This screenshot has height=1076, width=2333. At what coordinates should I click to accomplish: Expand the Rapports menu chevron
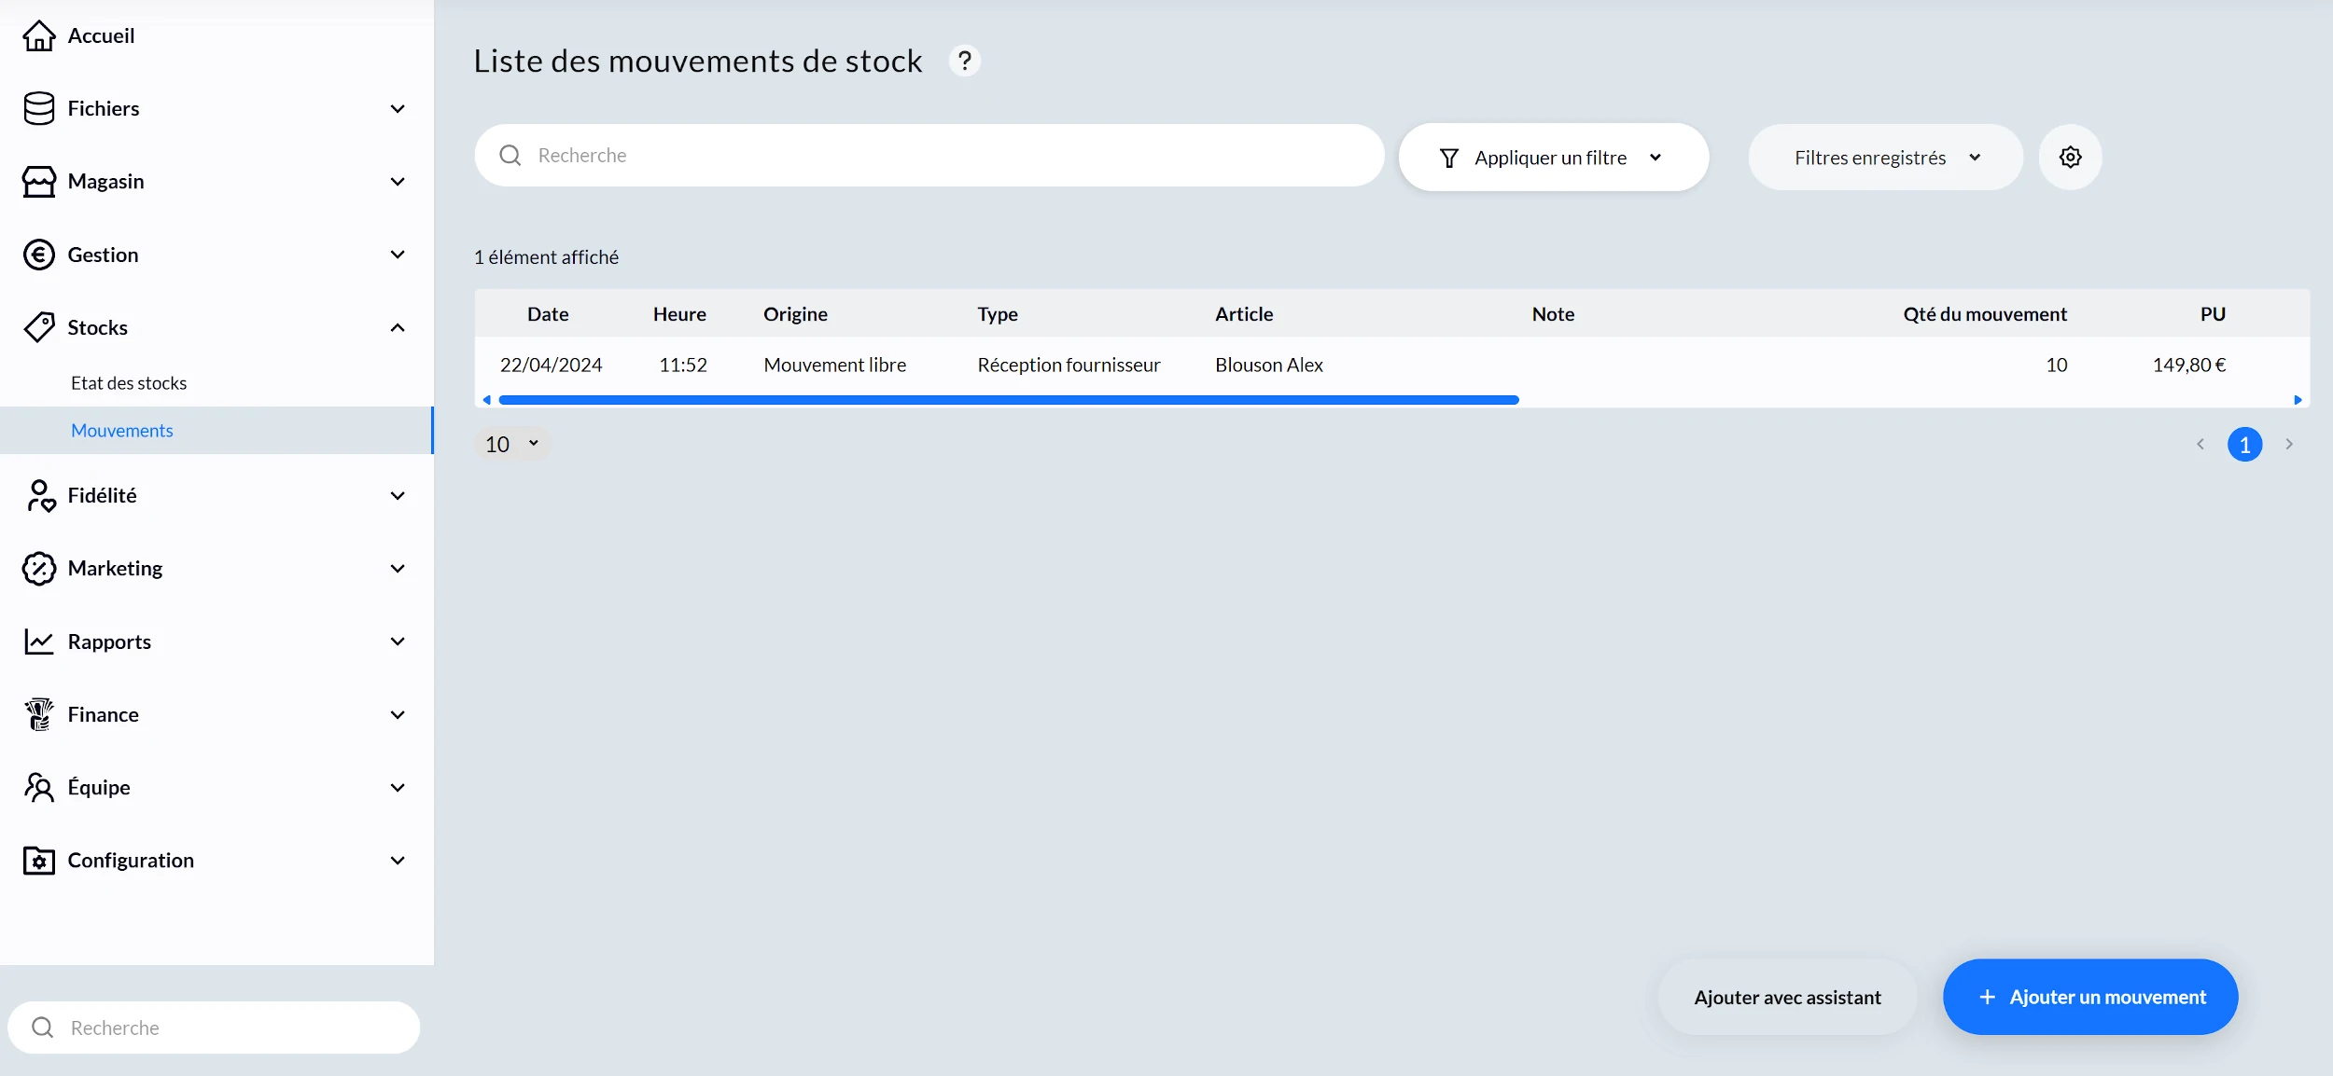pyautogui.click(x=398, y=641)
